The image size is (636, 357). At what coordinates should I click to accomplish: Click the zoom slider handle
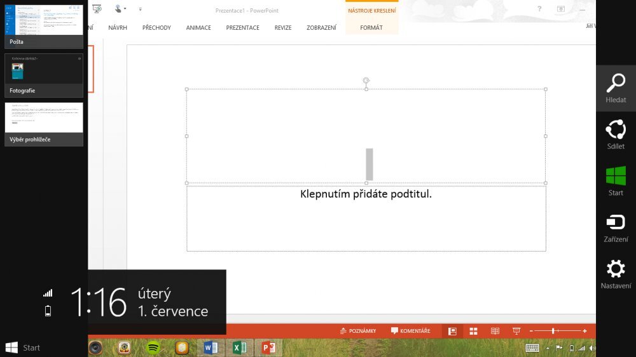[553, 331]
